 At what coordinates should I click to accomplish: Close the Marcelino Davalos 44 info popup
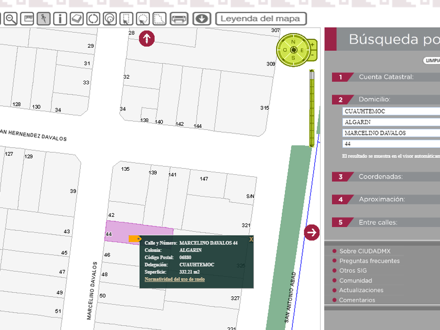point(251,239)
